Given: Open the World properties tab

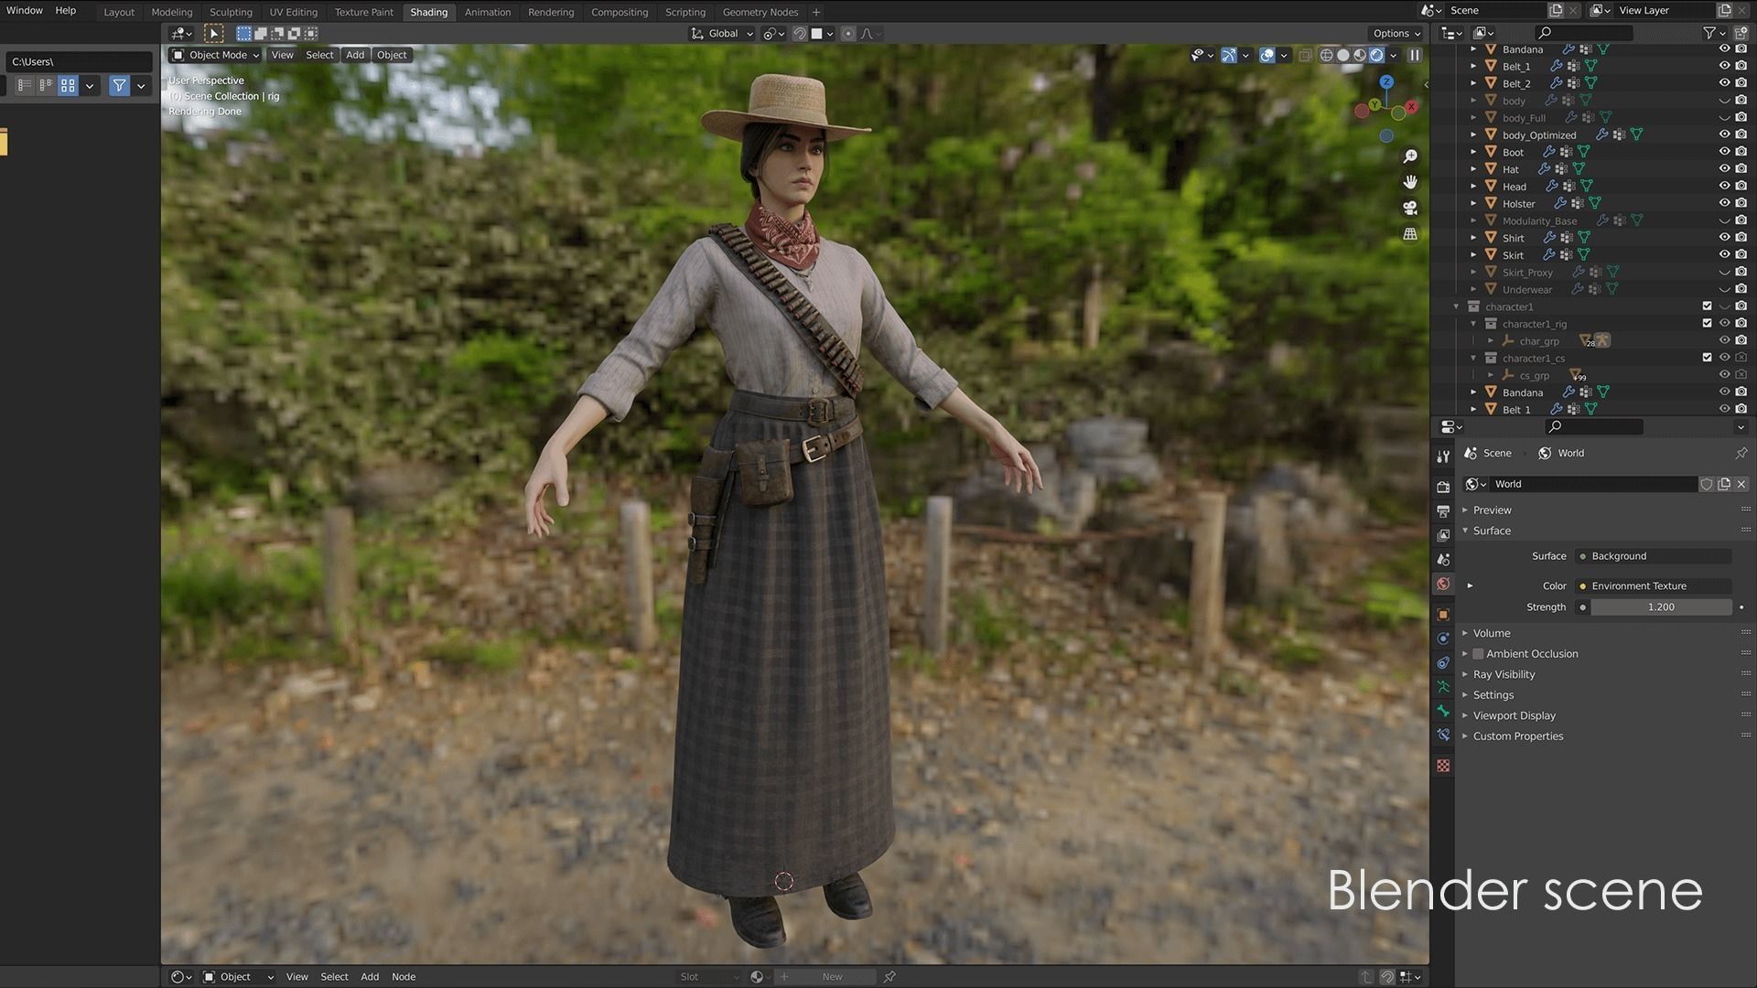Looking at the screenshot, I should (1443, 584).
